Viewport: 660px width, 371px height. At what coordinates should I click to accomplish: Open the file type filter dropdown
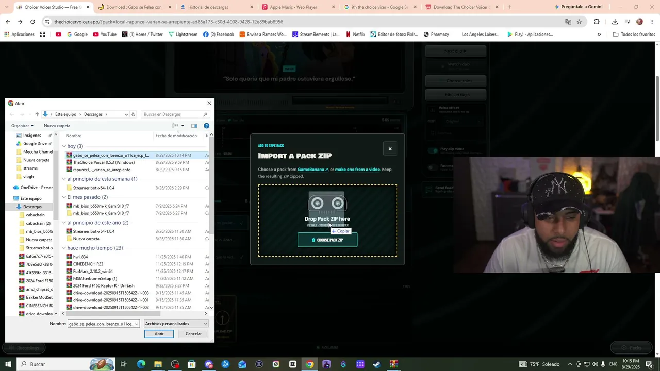click(176, 324)
